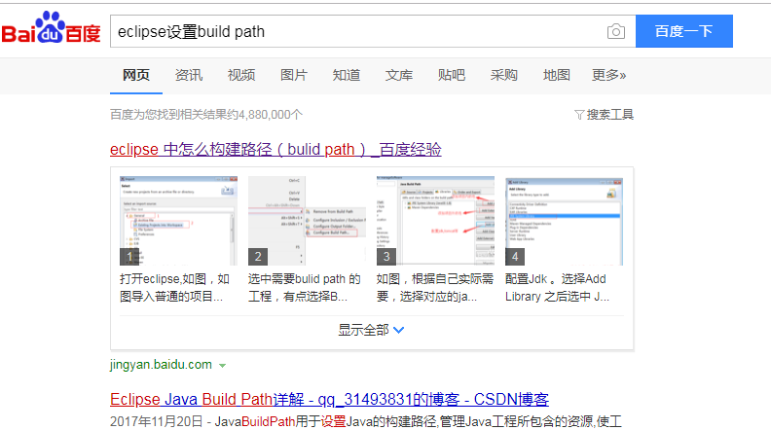Open step 1 import dialog thumbnail

point(178,221)
